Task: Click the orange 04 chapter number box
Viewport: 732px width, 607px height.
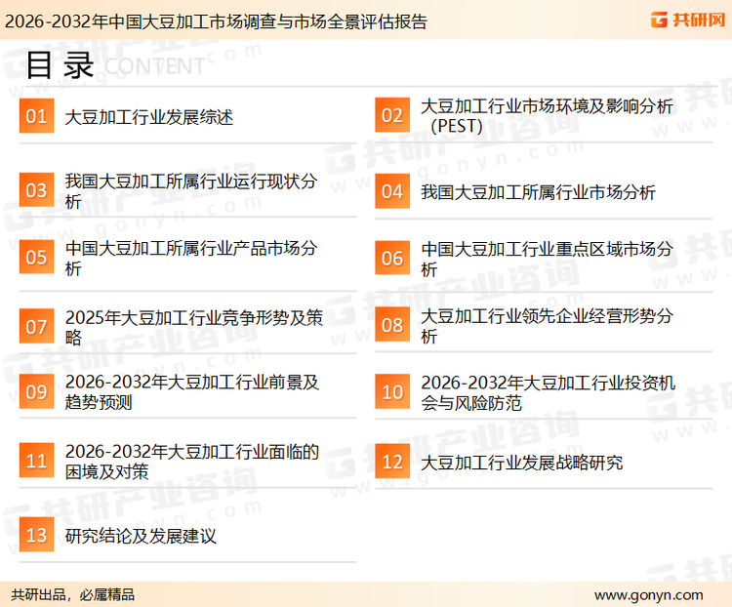Action: pyautogui.click(x=392, y=191)
